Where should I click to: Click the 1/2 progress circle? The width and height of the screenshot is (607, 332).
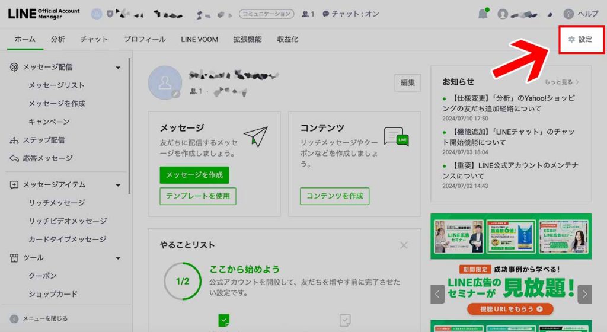click(183, 281)
